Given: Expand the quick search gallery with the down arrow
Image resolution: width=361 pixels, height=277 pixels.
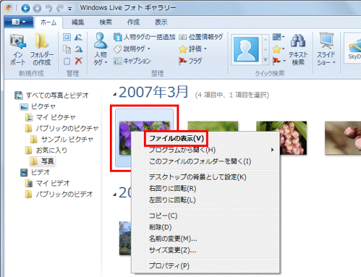Looking at the screenshot, I should click(x=266, y=60).
